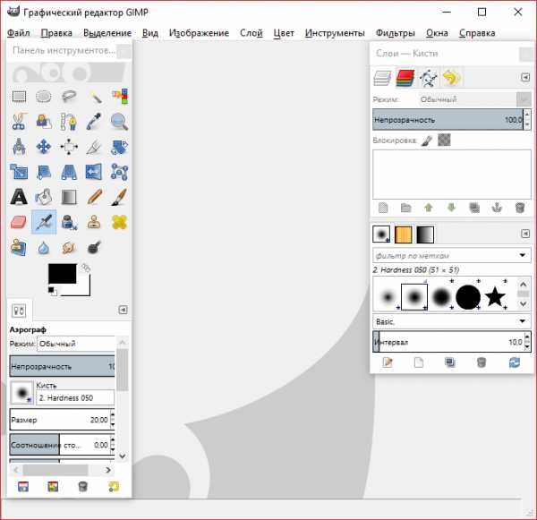Select the Paths tool in toolbox
537x520 pixels.
[69, 122]
